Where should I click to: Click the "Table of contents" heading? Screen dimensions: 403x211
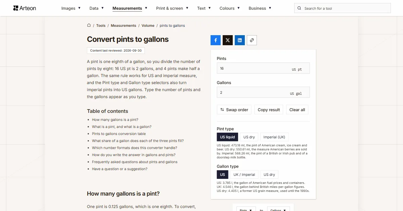(x=107, y=111)
